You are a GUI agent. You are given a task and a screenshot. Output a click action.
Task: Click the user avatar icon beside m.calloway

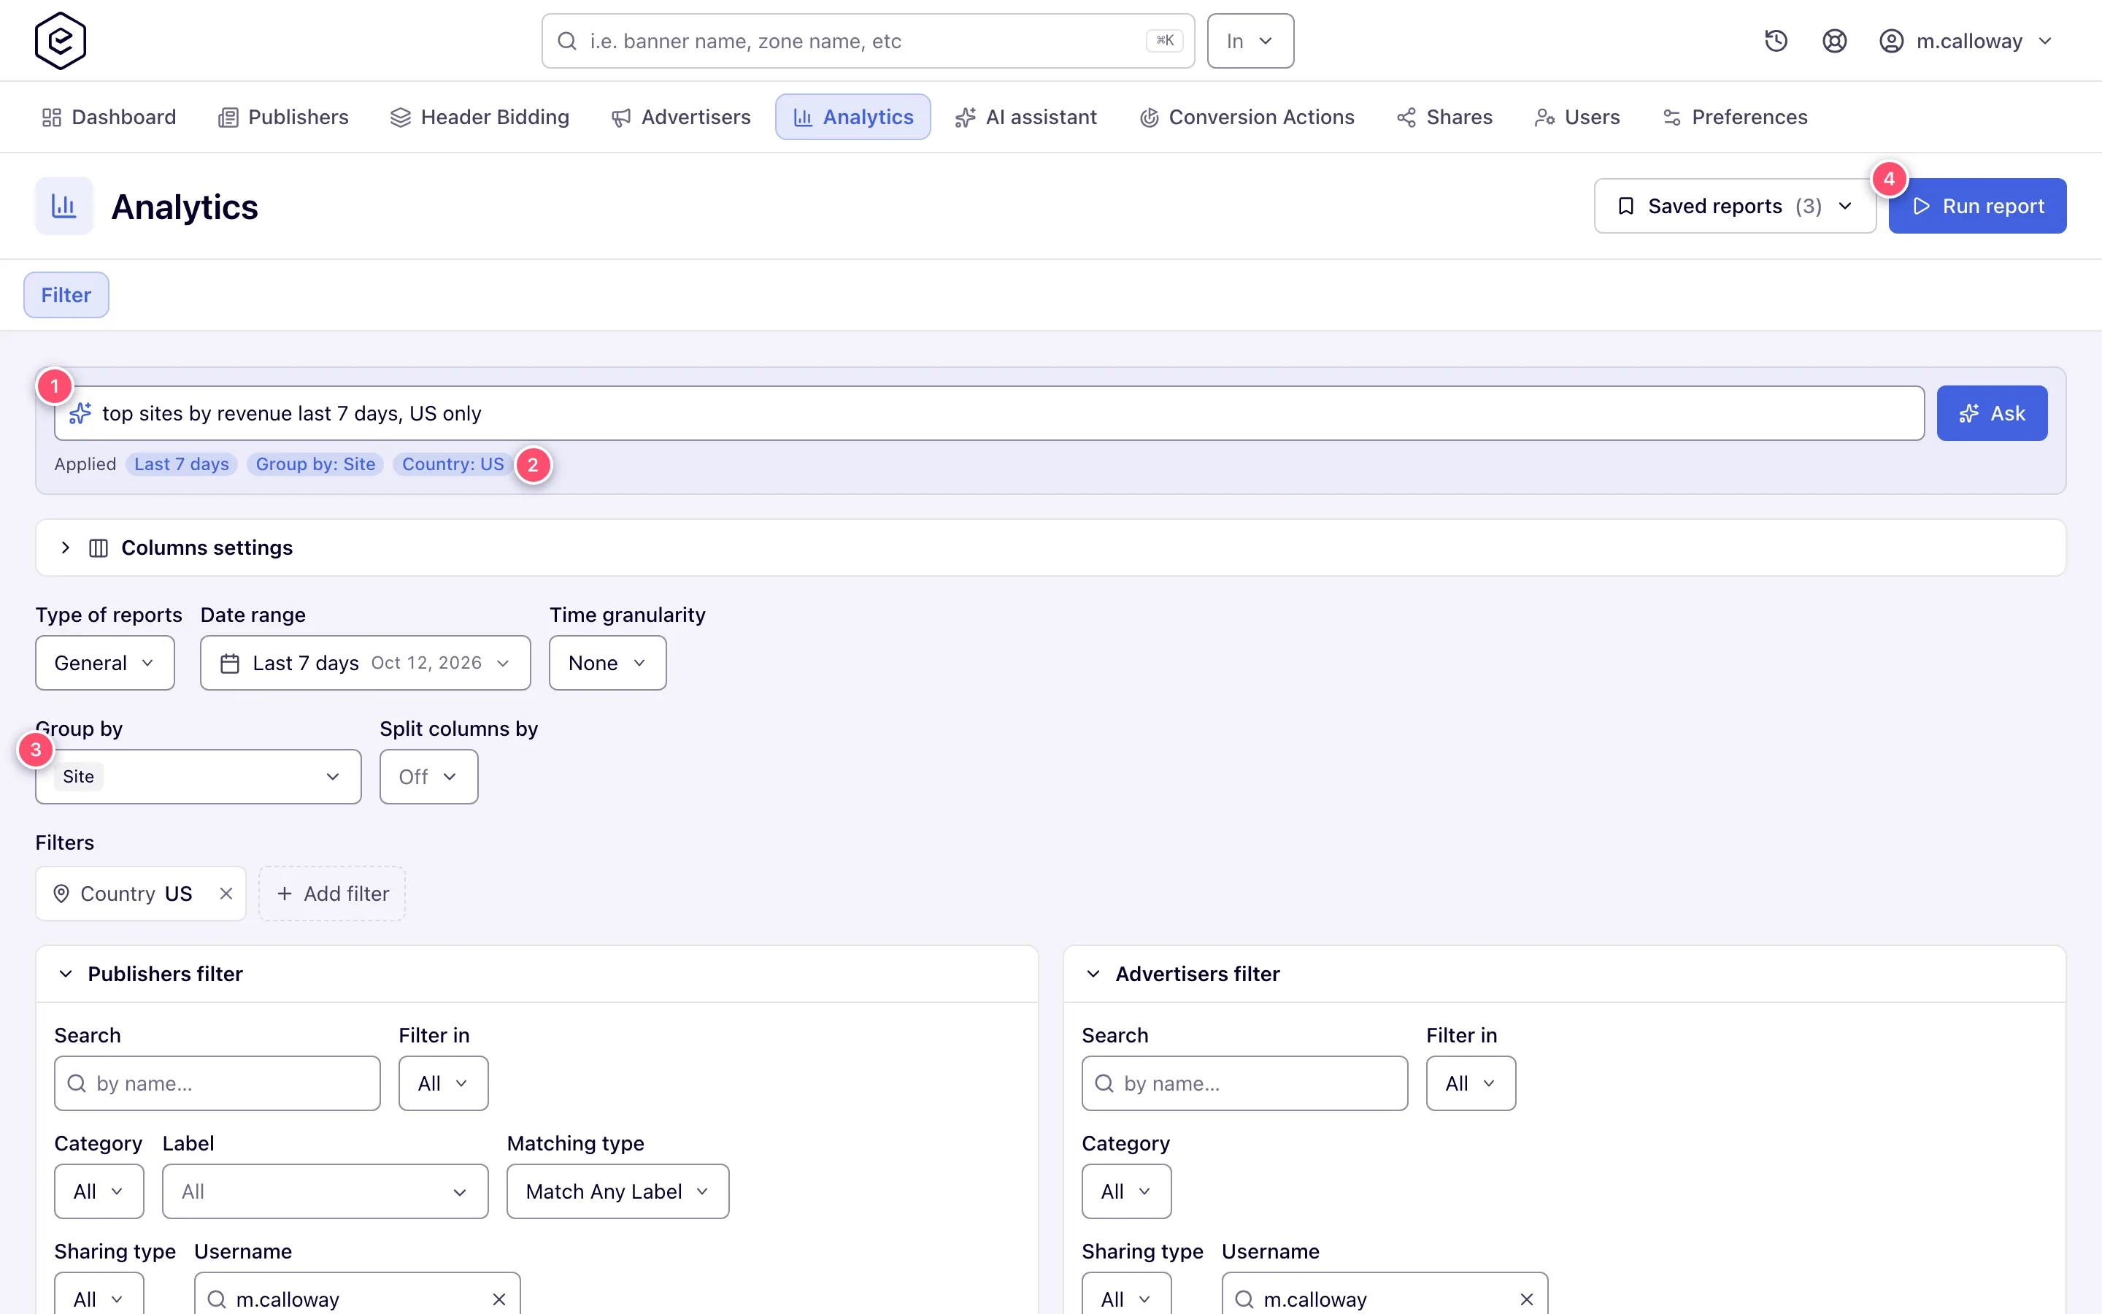pos(1891,41)
